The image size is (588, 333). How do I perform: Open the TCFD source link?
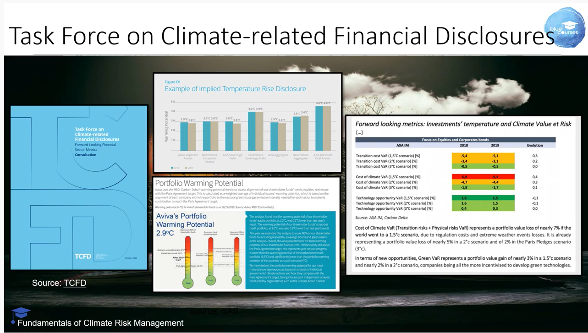tap(75, 283)
